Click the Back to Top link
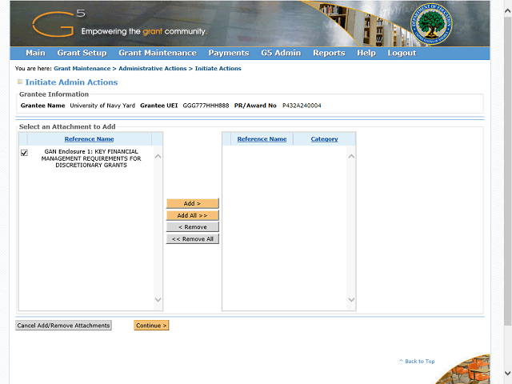Screen dimensions: 512x384 coord(417,361)
